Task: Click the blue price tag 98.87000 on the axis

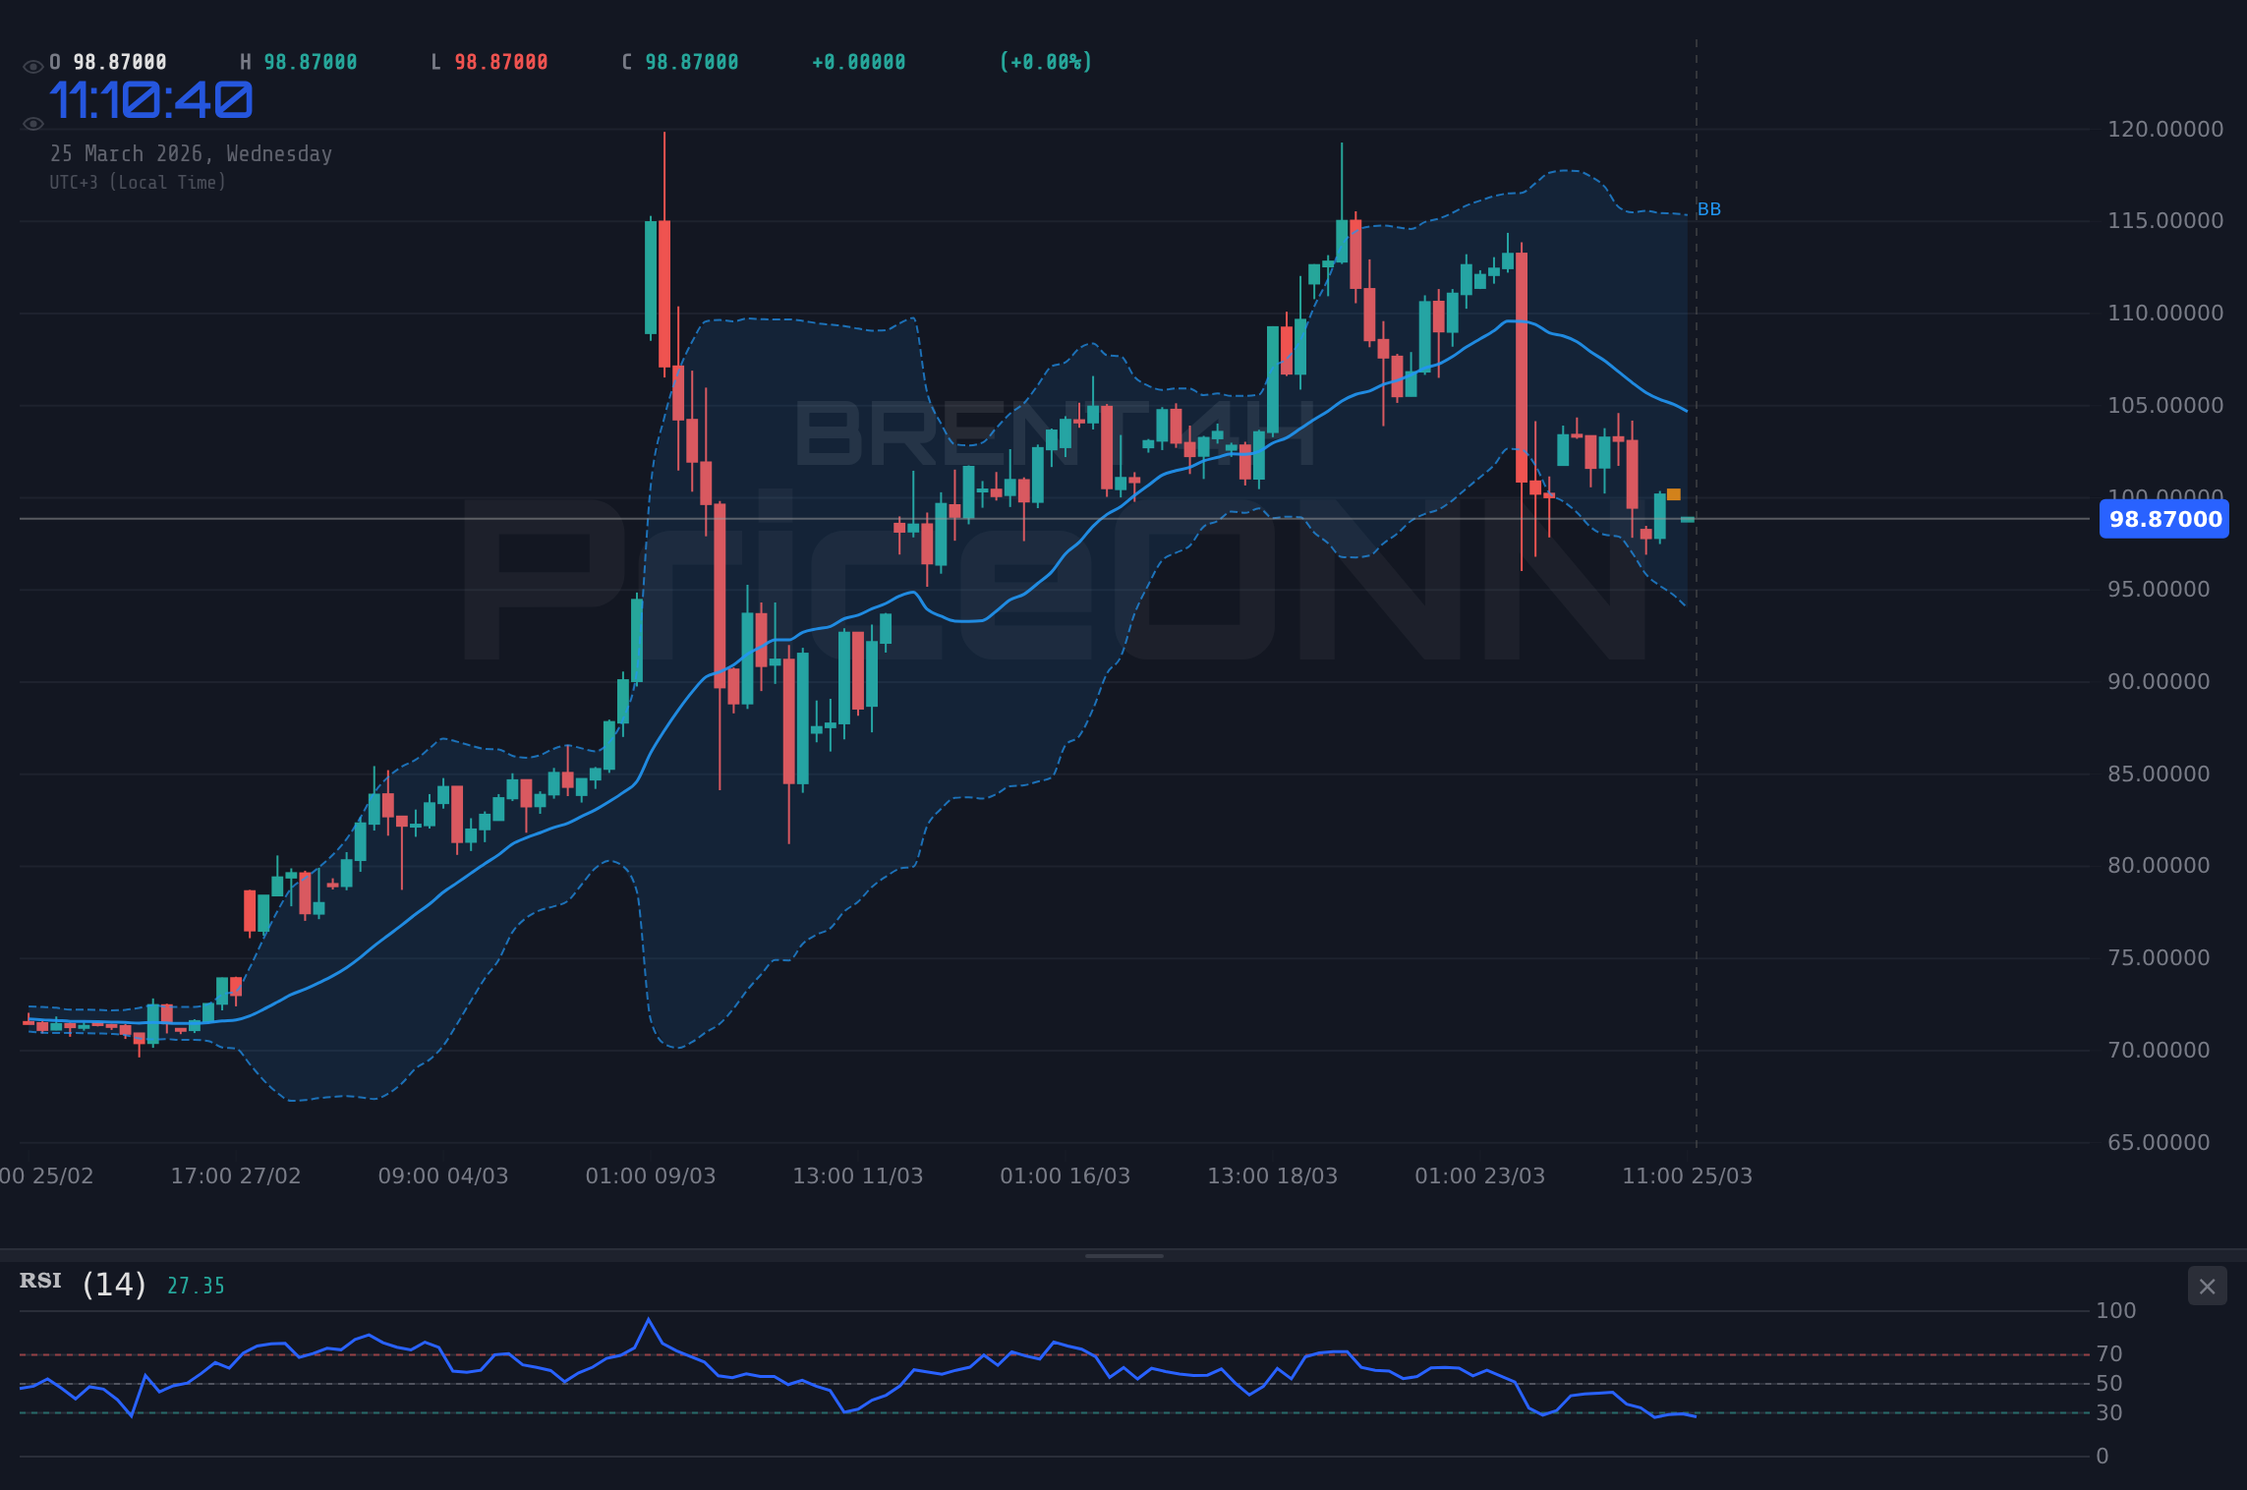Action: [2162, 519]
